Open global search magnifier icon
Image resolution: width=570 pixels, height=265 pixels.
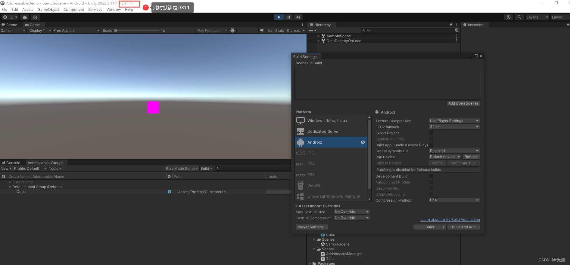[x=519, y=17]
